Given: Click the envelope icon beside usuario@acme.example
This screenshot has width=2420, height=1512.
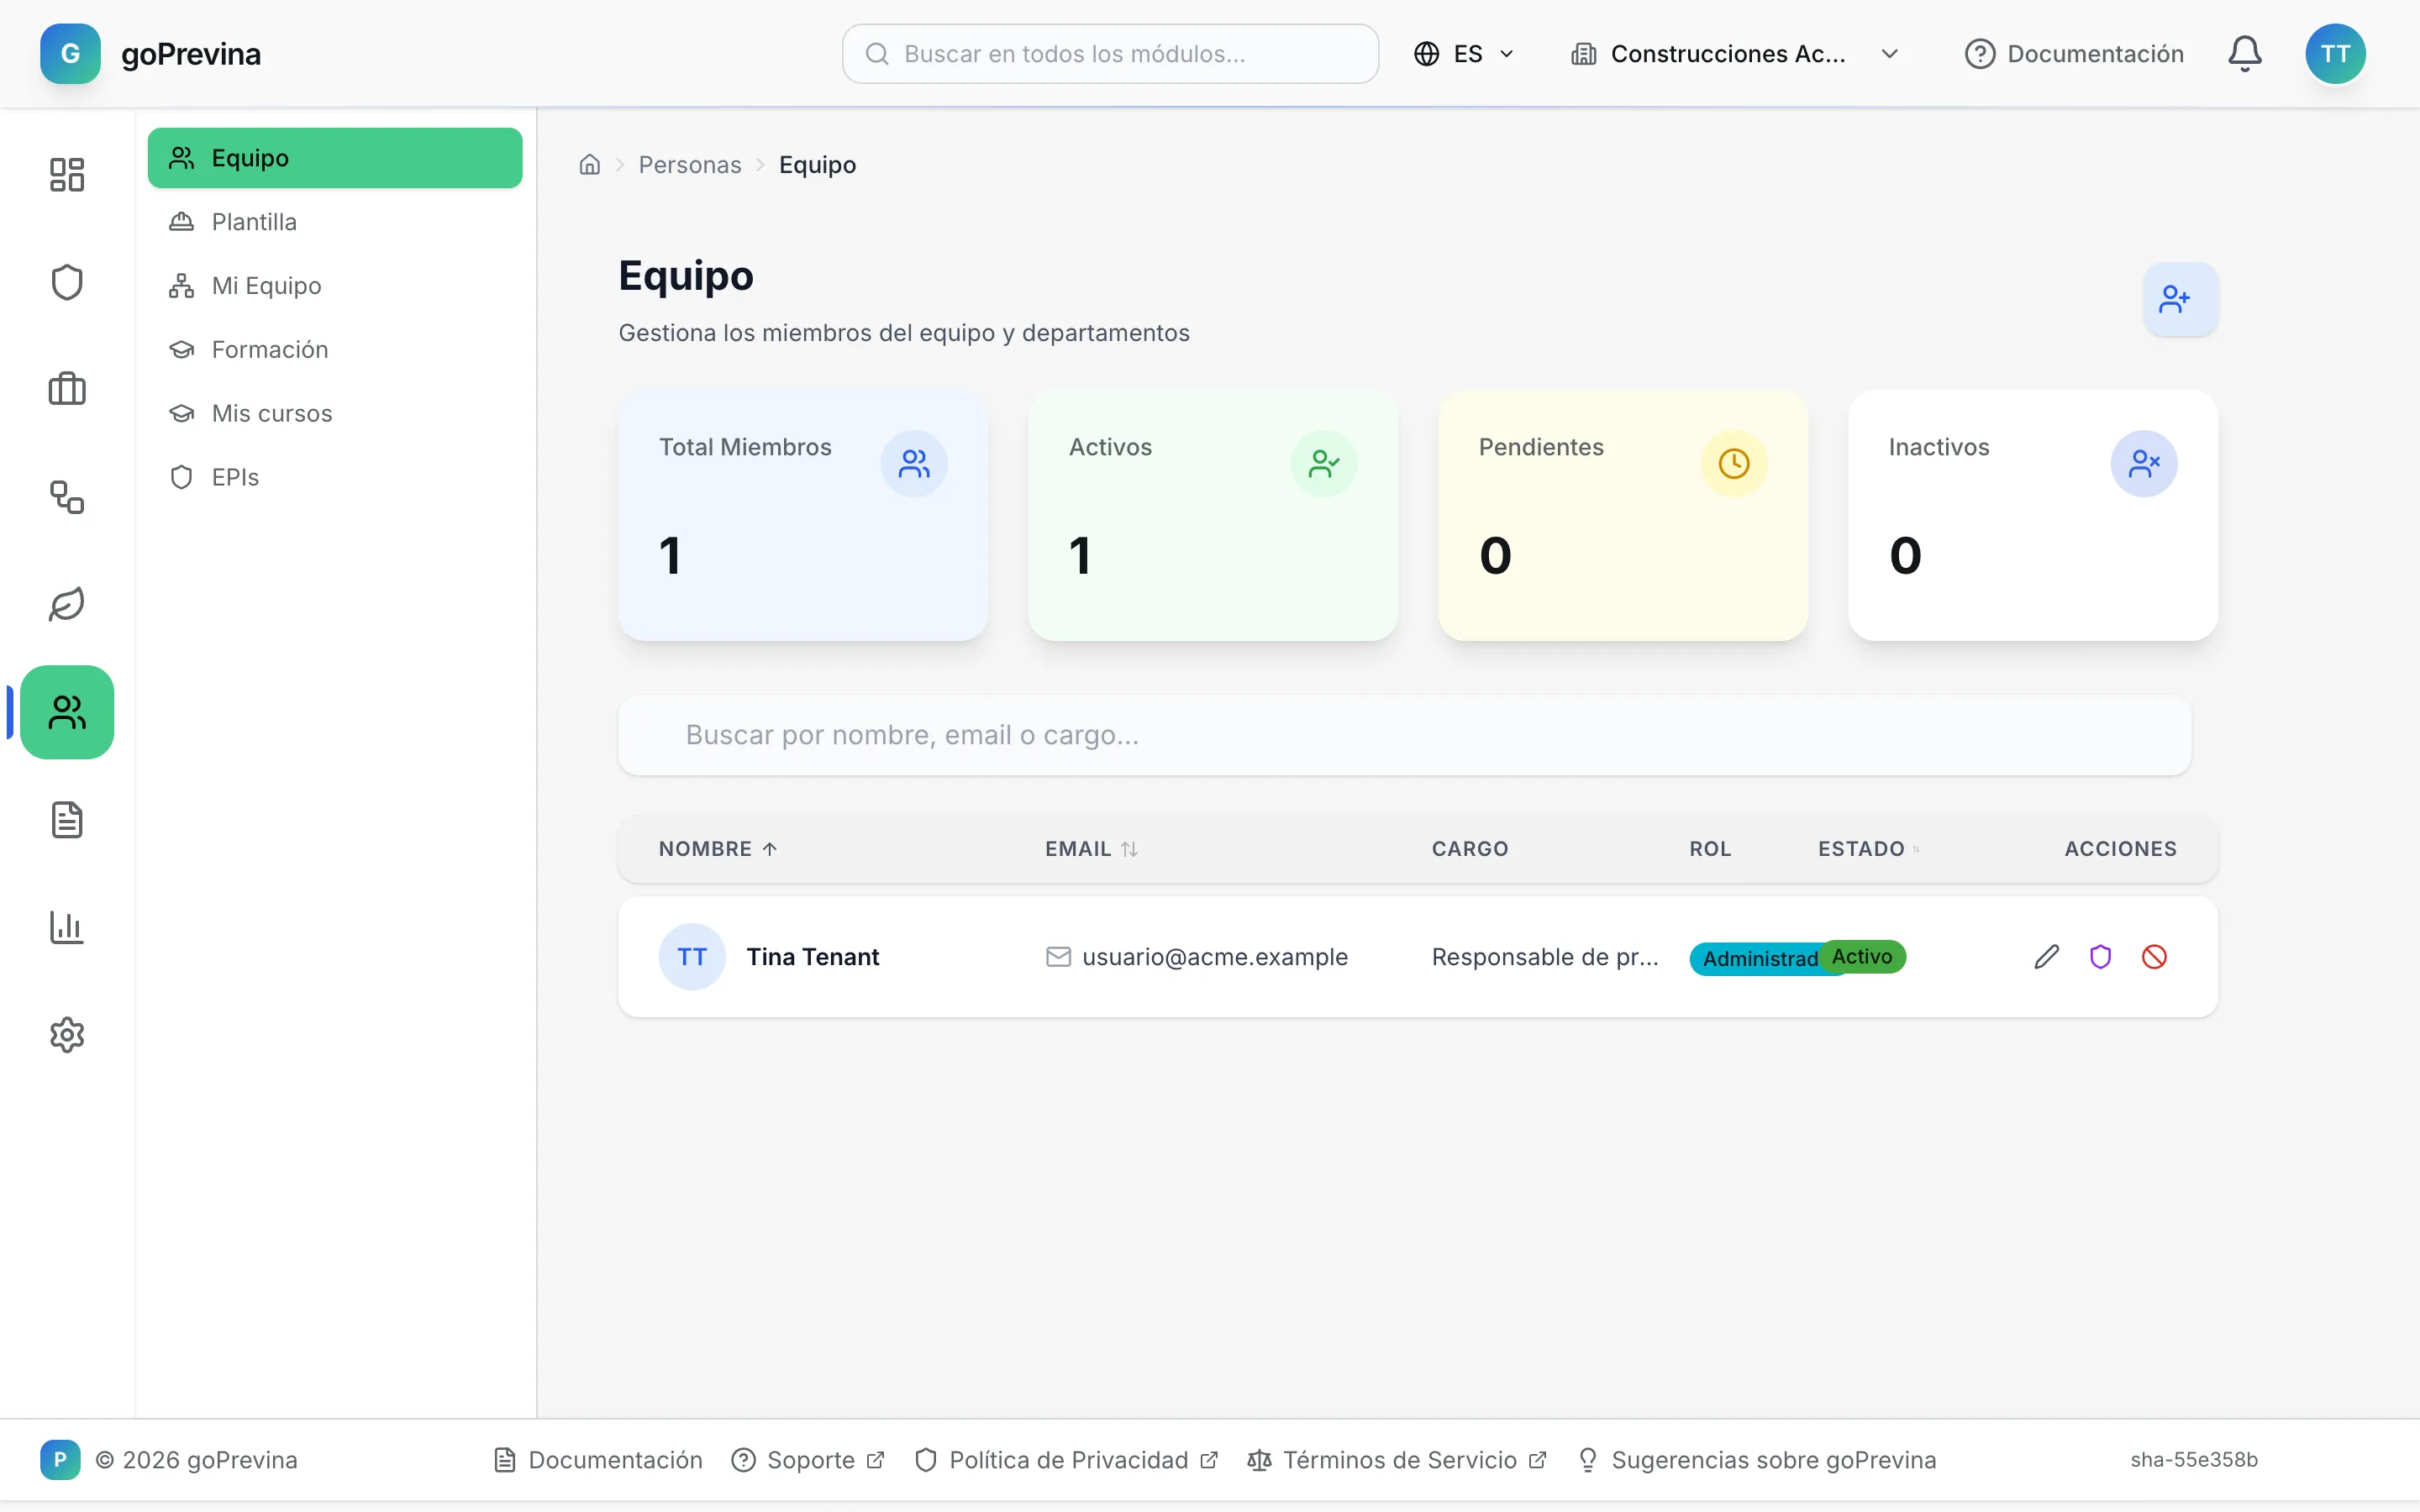Looking at the screenshot, I should [x=1058, y=957].
